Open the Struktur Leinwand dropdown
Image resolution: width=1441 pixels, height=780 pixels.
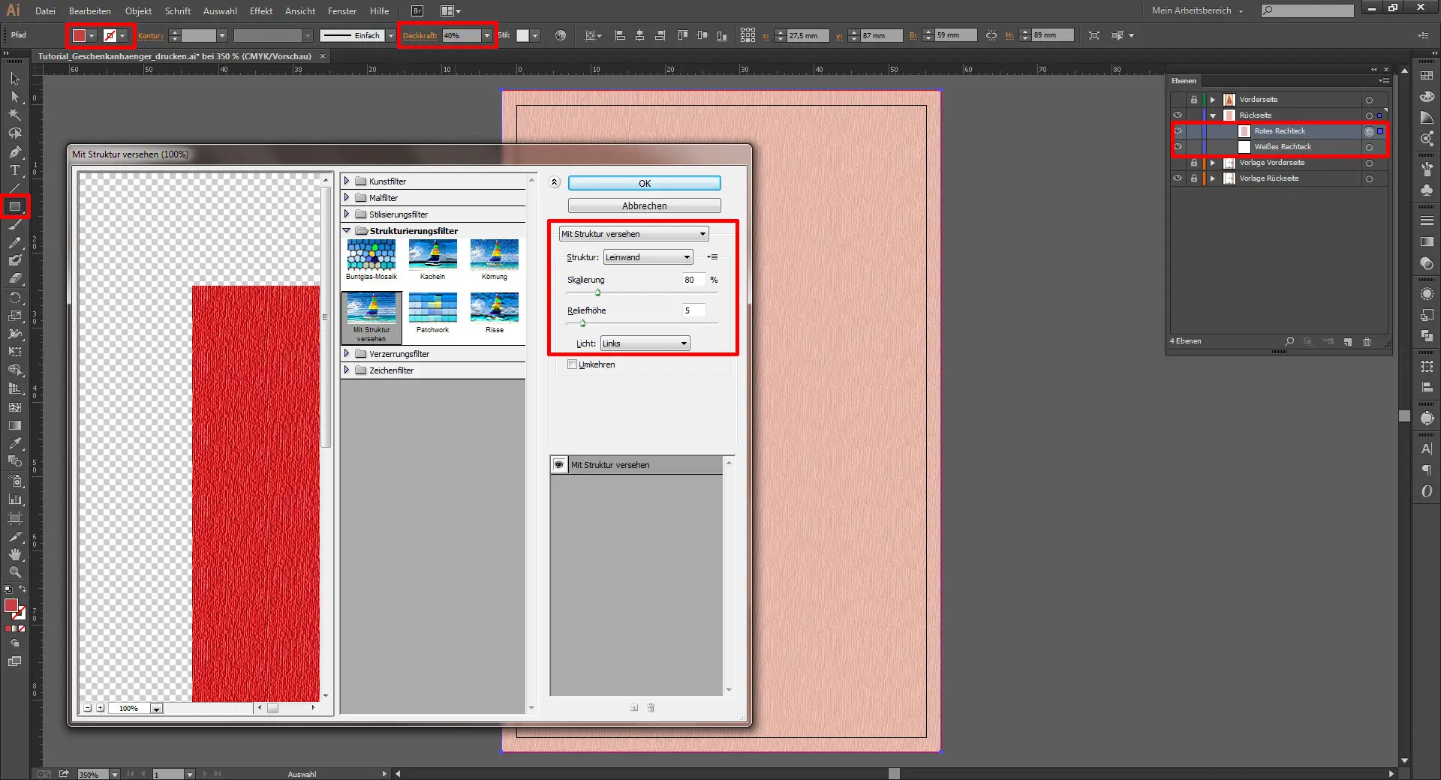click(648, 257)
